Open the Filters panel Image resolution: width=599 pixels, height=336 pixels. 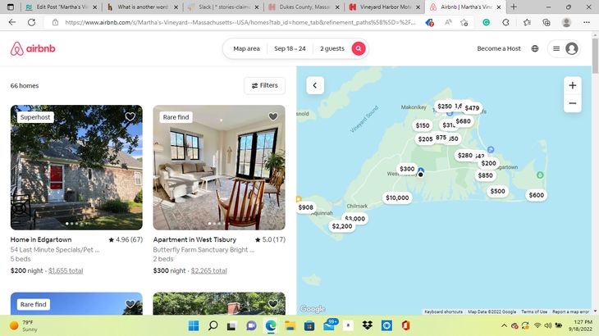click(x=264, y=85)
